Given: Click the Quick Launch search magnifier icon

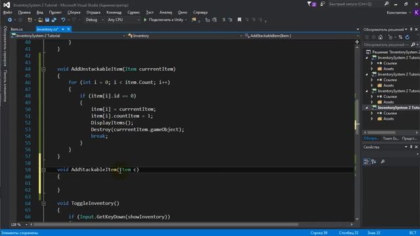Looking at the screenshot, I should pyautogui.click(x=387, y=4).
